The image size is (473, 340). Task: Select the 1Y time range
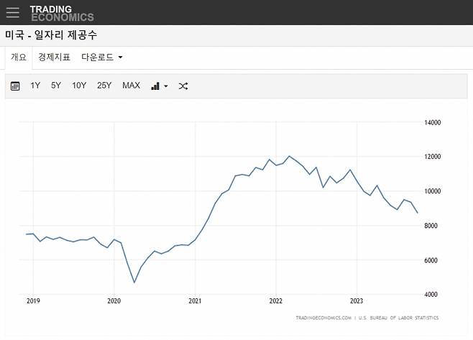coord(35,86)
